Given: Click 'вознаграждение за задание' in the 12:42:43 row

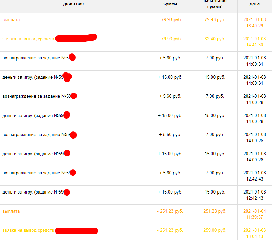Looking at the screenshot, I should tap(31, 173).
